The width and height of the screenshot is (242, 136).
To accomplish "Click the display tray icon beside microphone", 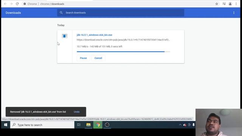I will pos(189,125).
